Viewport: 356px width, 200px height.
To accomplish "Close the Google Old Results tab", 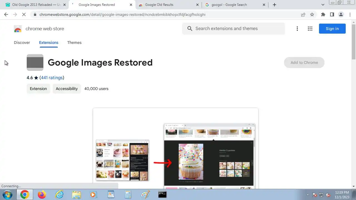I will click(x=197, y=5).
